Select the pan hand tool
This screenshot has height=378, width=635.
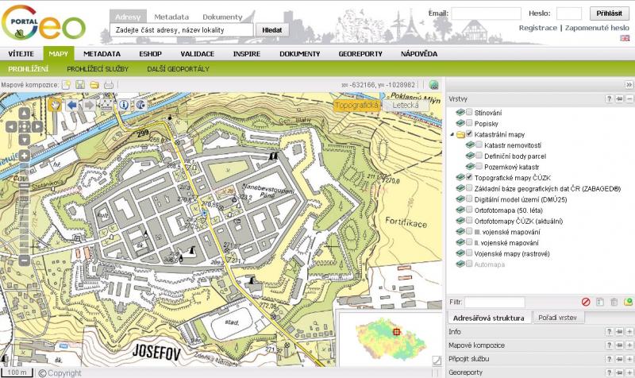(56, 104)
